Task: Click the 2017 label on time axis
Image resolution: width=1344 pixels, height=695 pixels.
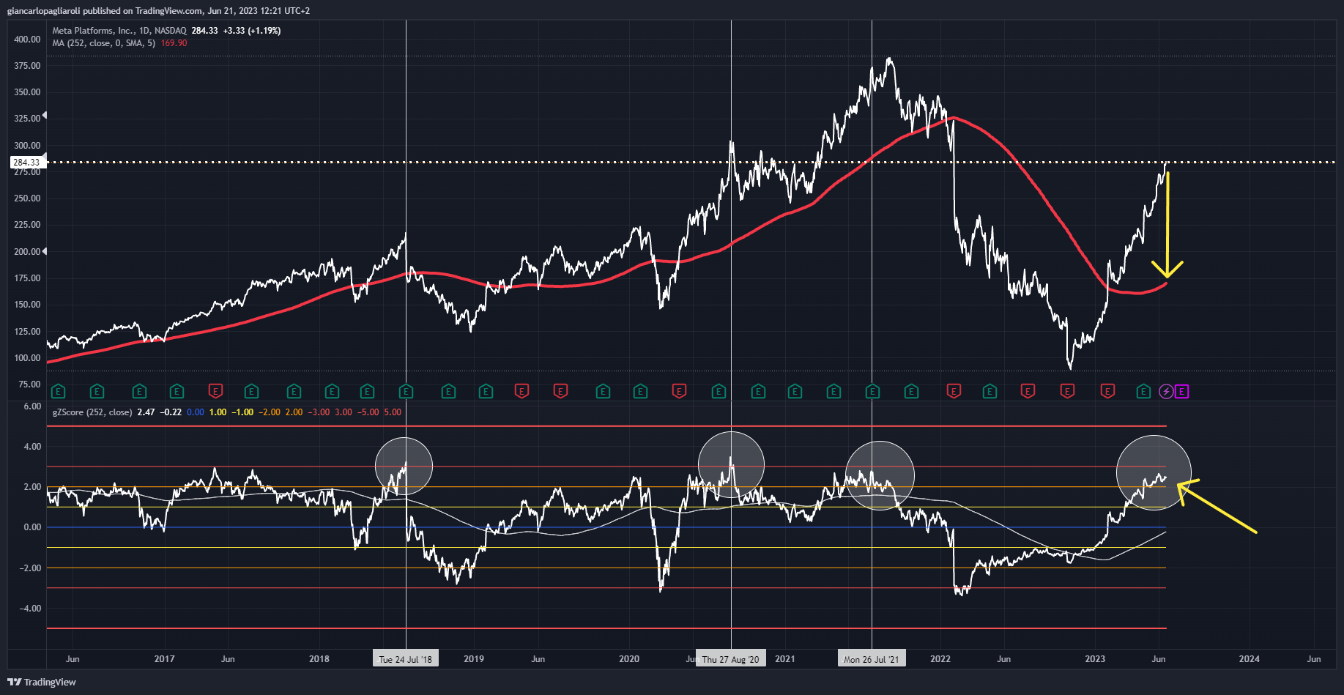Action: point(164,659)
